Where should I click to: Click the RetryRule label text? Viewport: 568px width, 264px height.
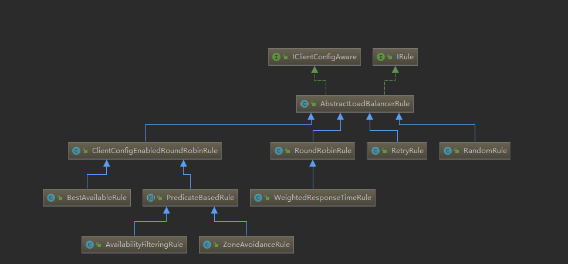tap(407, 151)
